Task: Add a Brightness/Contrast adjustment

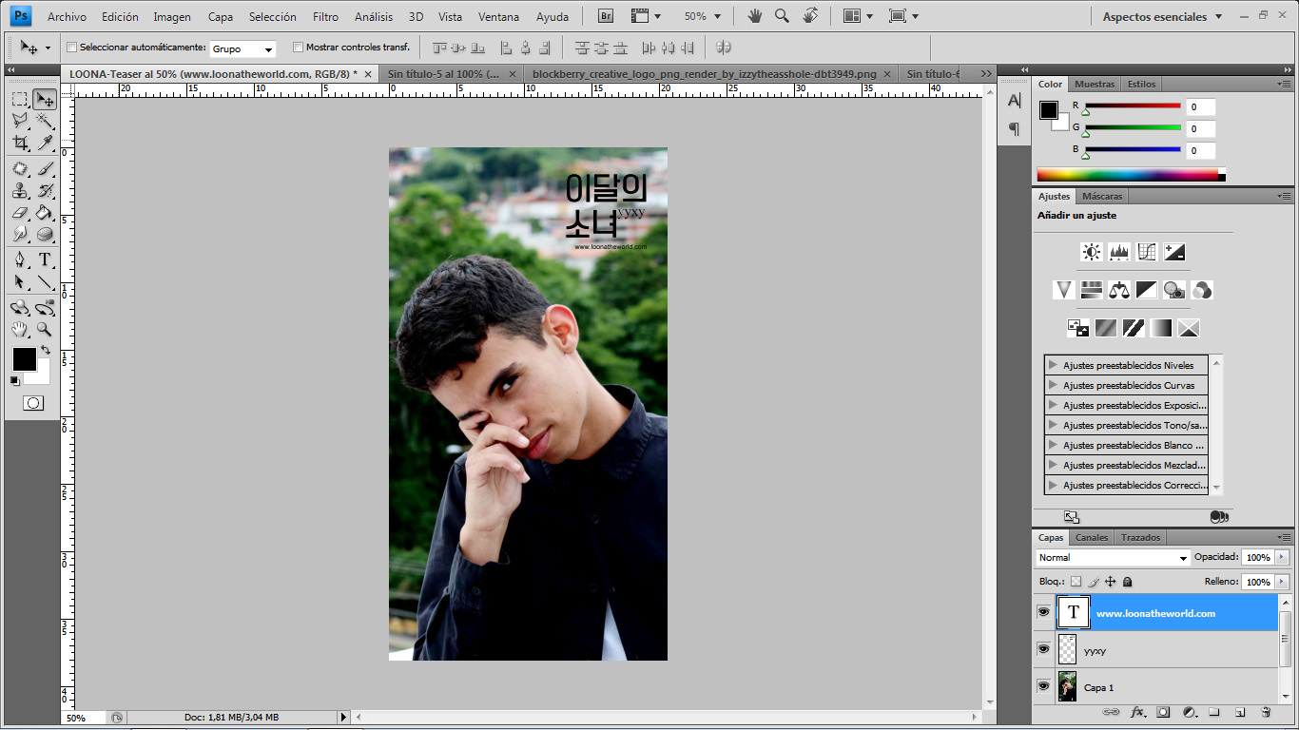Action: coord(1092,252)
